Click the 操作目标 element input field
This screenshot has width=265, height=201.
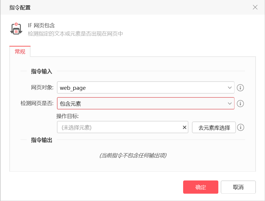pyautogui.click(x=120, y=128)
